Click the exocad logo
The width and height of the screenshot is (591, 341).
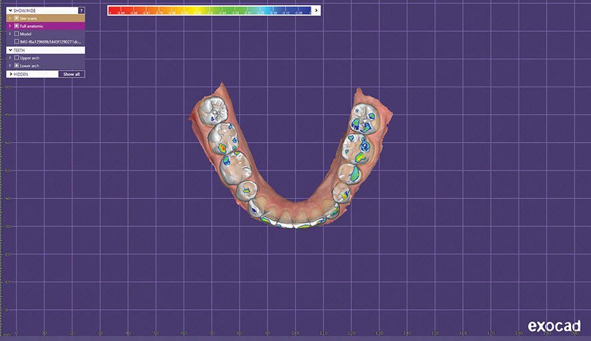click(x=555, y=326)
